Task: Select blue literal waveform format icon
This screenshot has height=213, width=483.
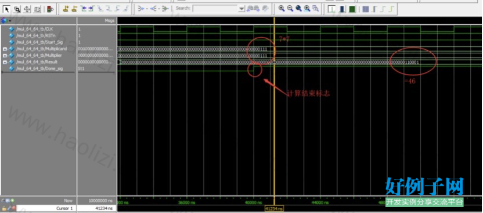Action: coord(342,9)
